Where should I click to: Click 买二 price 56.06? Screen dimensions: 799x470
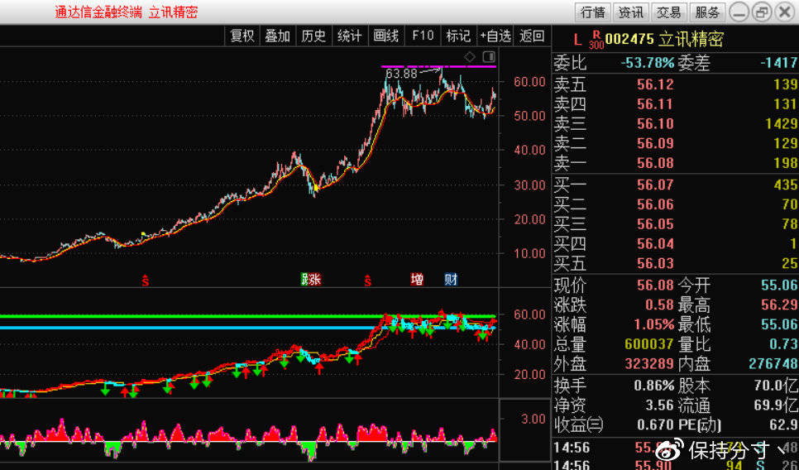pyautogui.click(x=655, y=204)
